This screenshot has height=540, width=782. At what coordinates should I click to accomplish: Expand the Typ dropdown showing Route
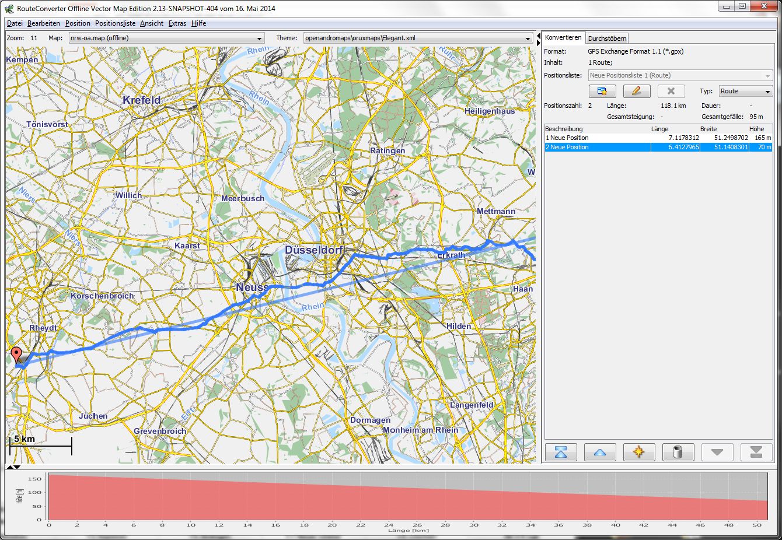tap(745, 92)
